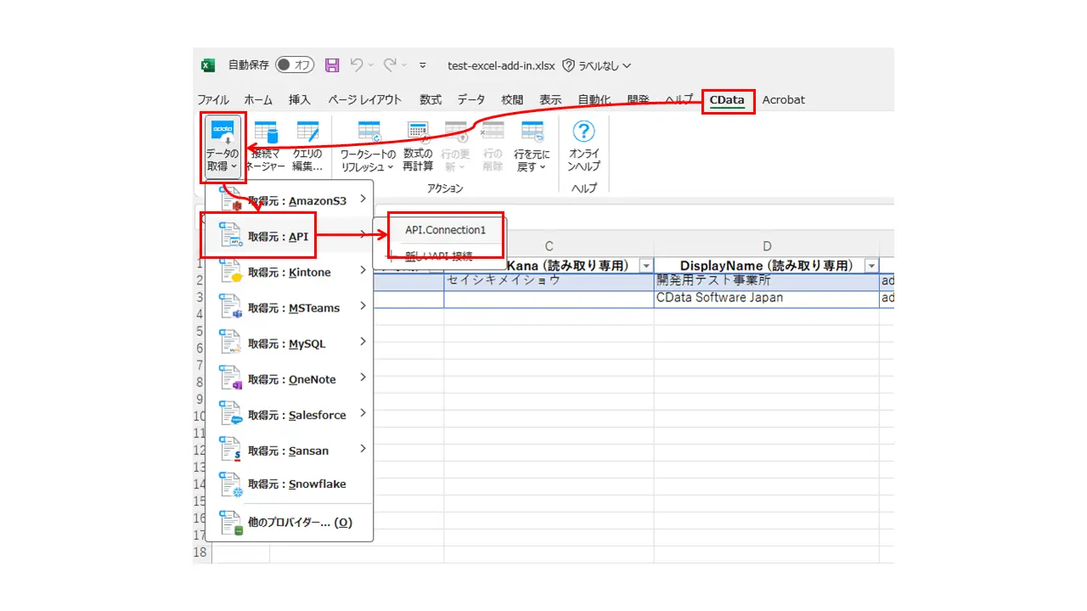Click the Snowflake provider icon
The height and width of the screenshot is (611, 1087).
pos(230,485)
